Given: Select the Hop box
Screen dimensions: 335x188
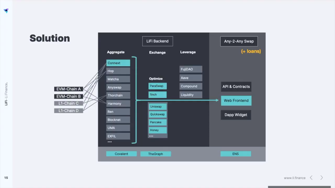Looking at the screenshot, I should pyautogui.click(x=118, y=71).
